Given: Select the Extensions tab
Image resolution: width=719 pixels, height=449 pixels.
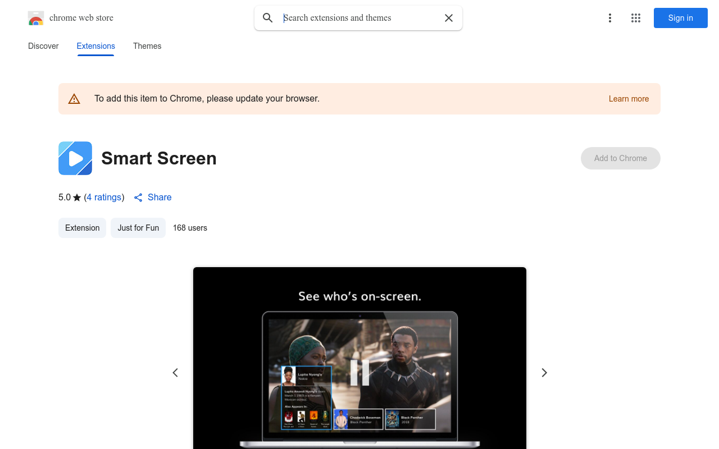Looking at the screenshot, I should pyautogui.click(x=96, y=46).
